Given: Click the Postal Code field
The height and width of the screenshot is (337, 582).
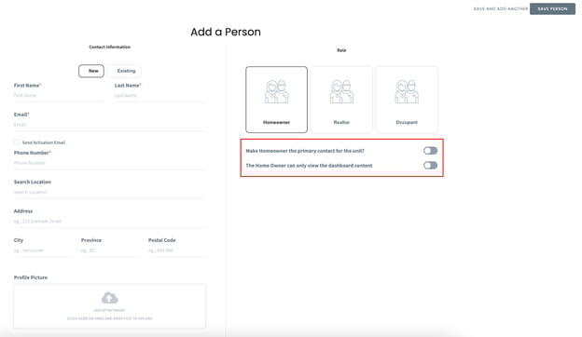Looking at the screenshot, I should coord(176,250).
